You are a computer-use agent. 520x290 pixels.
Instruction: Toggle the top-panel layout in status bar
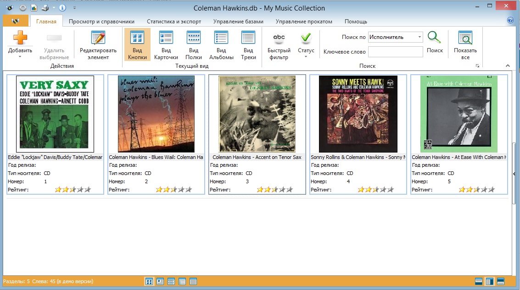tap(501, 282)
